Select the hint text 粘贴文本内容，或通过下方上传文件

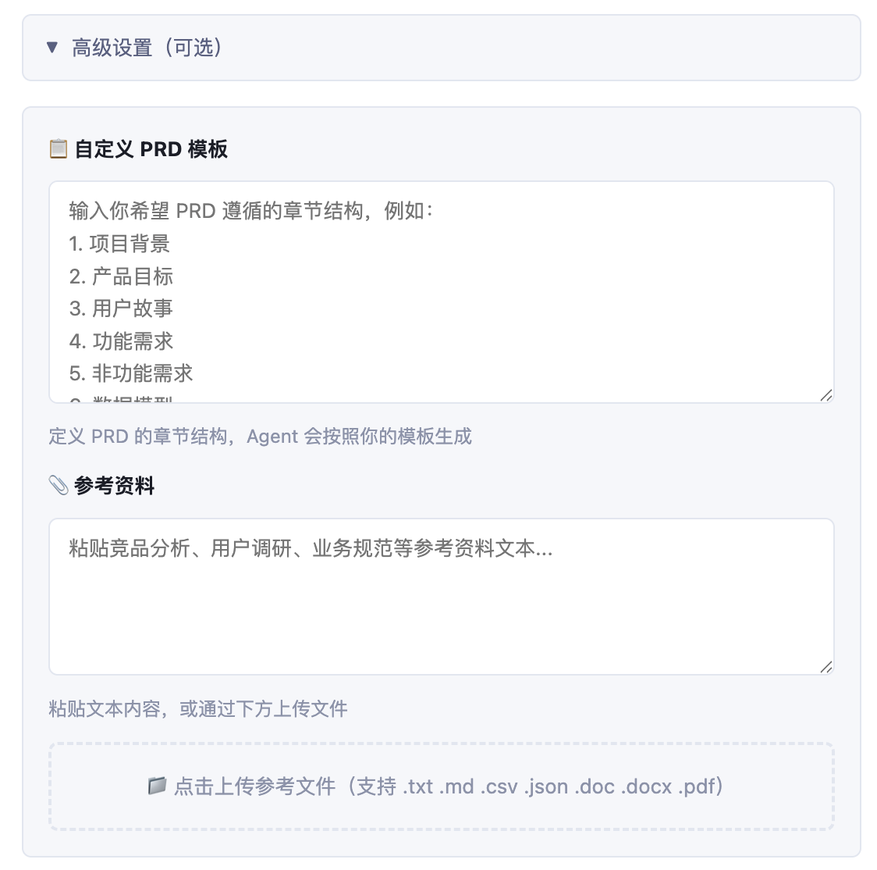tap(198, 709)
